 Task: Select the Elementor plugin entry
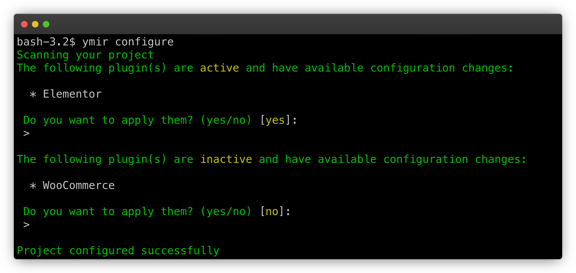tap(72, 94)
